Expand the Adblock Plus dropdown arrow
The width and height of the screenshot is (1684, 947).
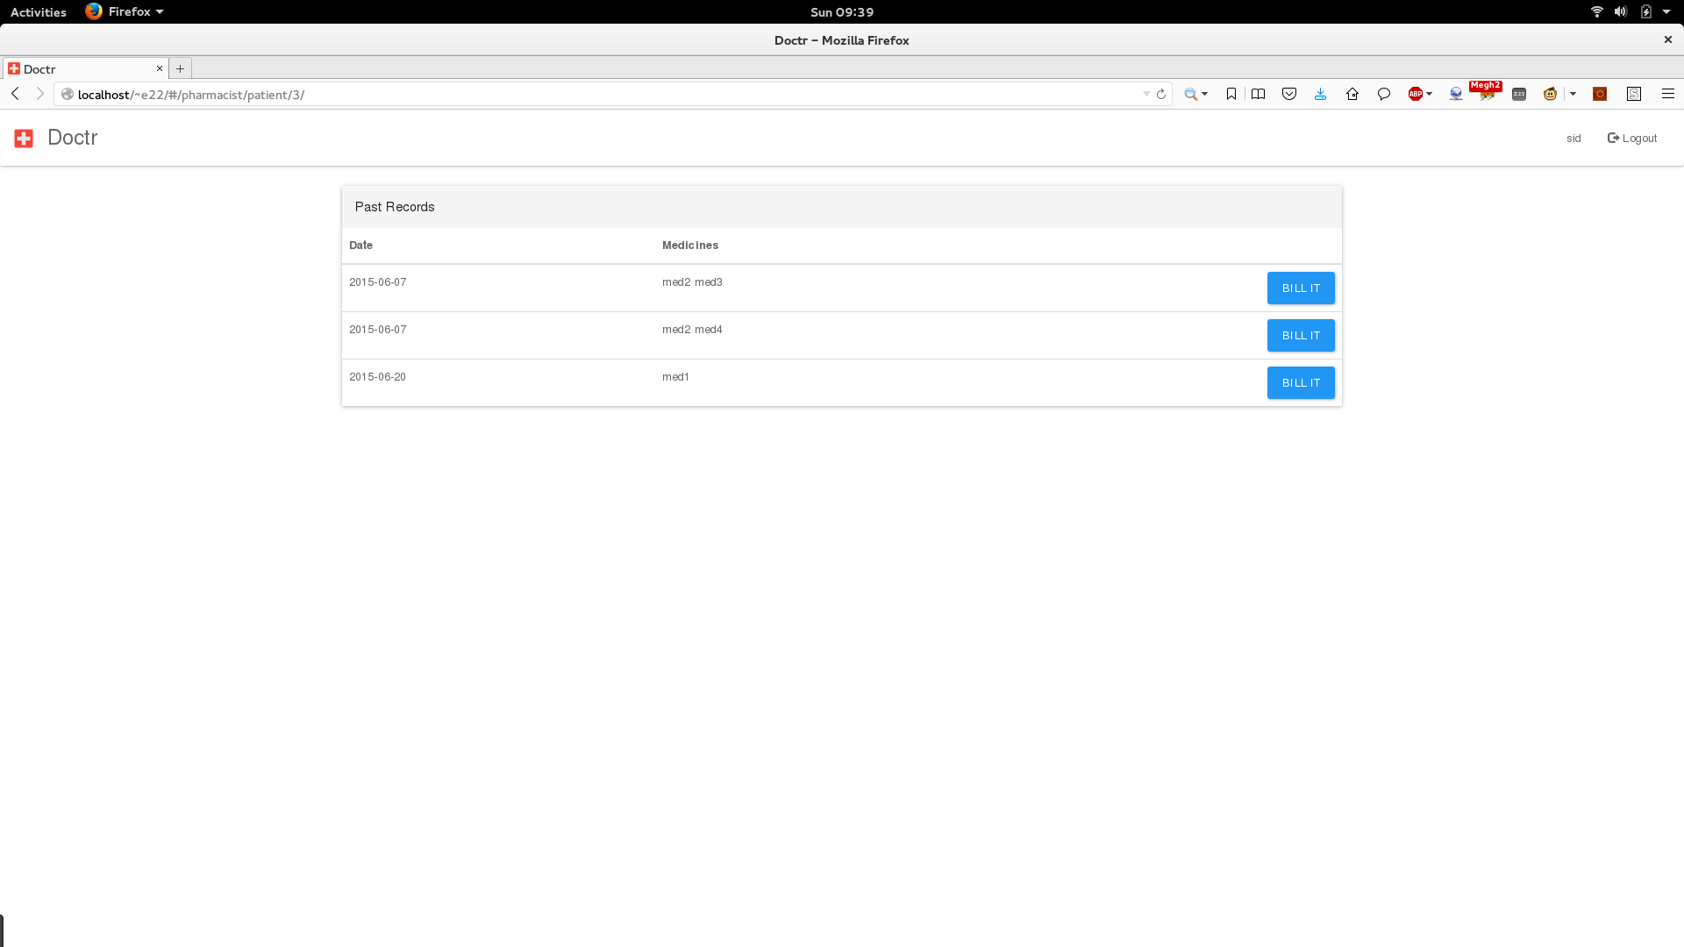click(x=1430, y=94)
